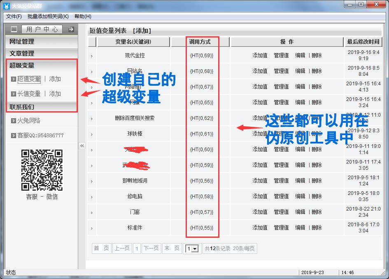Expand the 标准件 row chevron

click(x=91, y=228)
